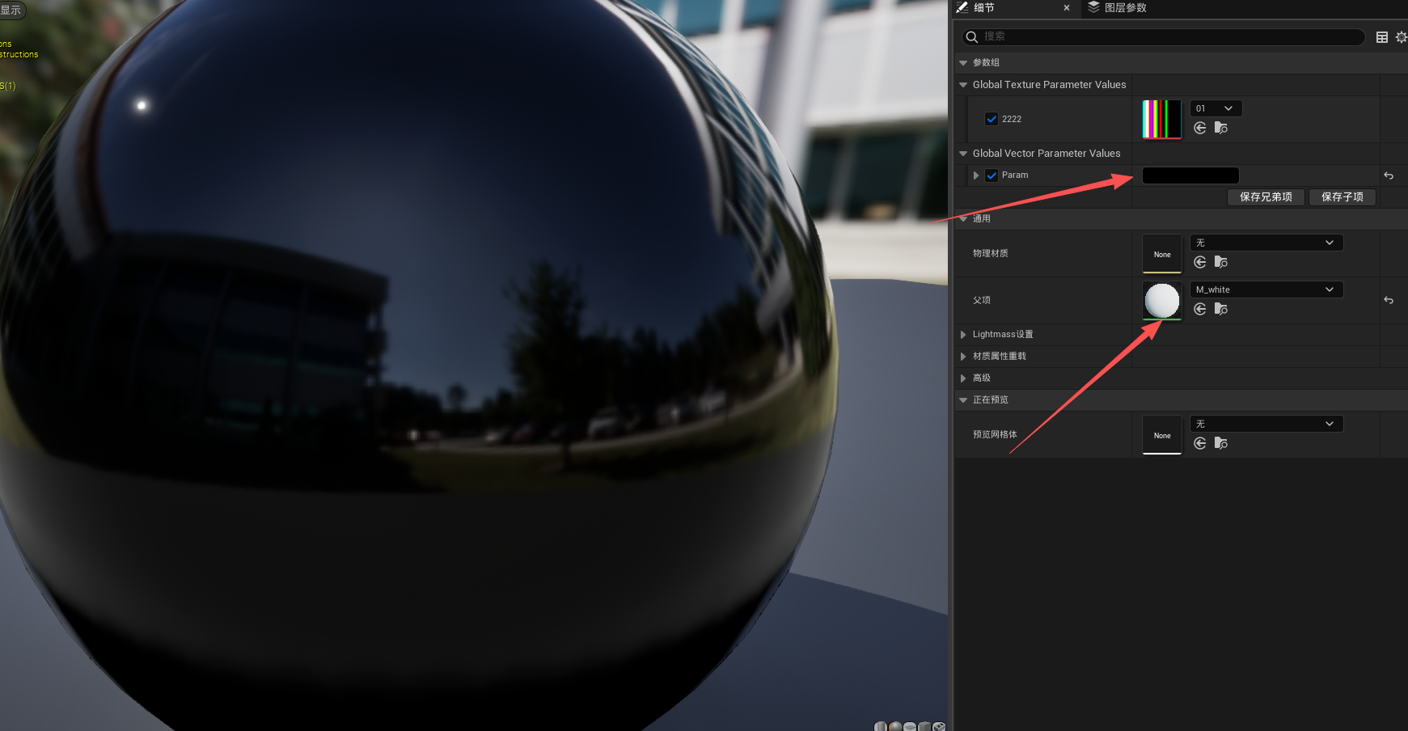Open the property matrix table icon
This screenshot has width=1408, height=731.
1382,37
